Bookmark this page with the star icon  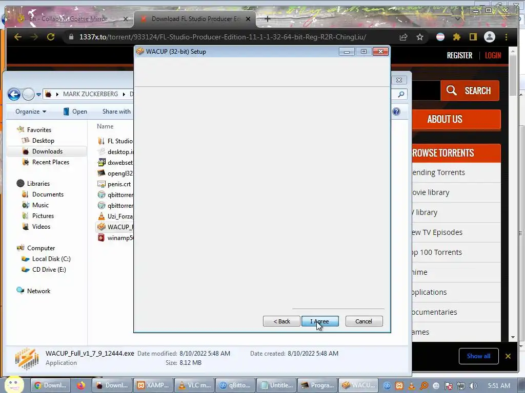[x=420, y=37]
